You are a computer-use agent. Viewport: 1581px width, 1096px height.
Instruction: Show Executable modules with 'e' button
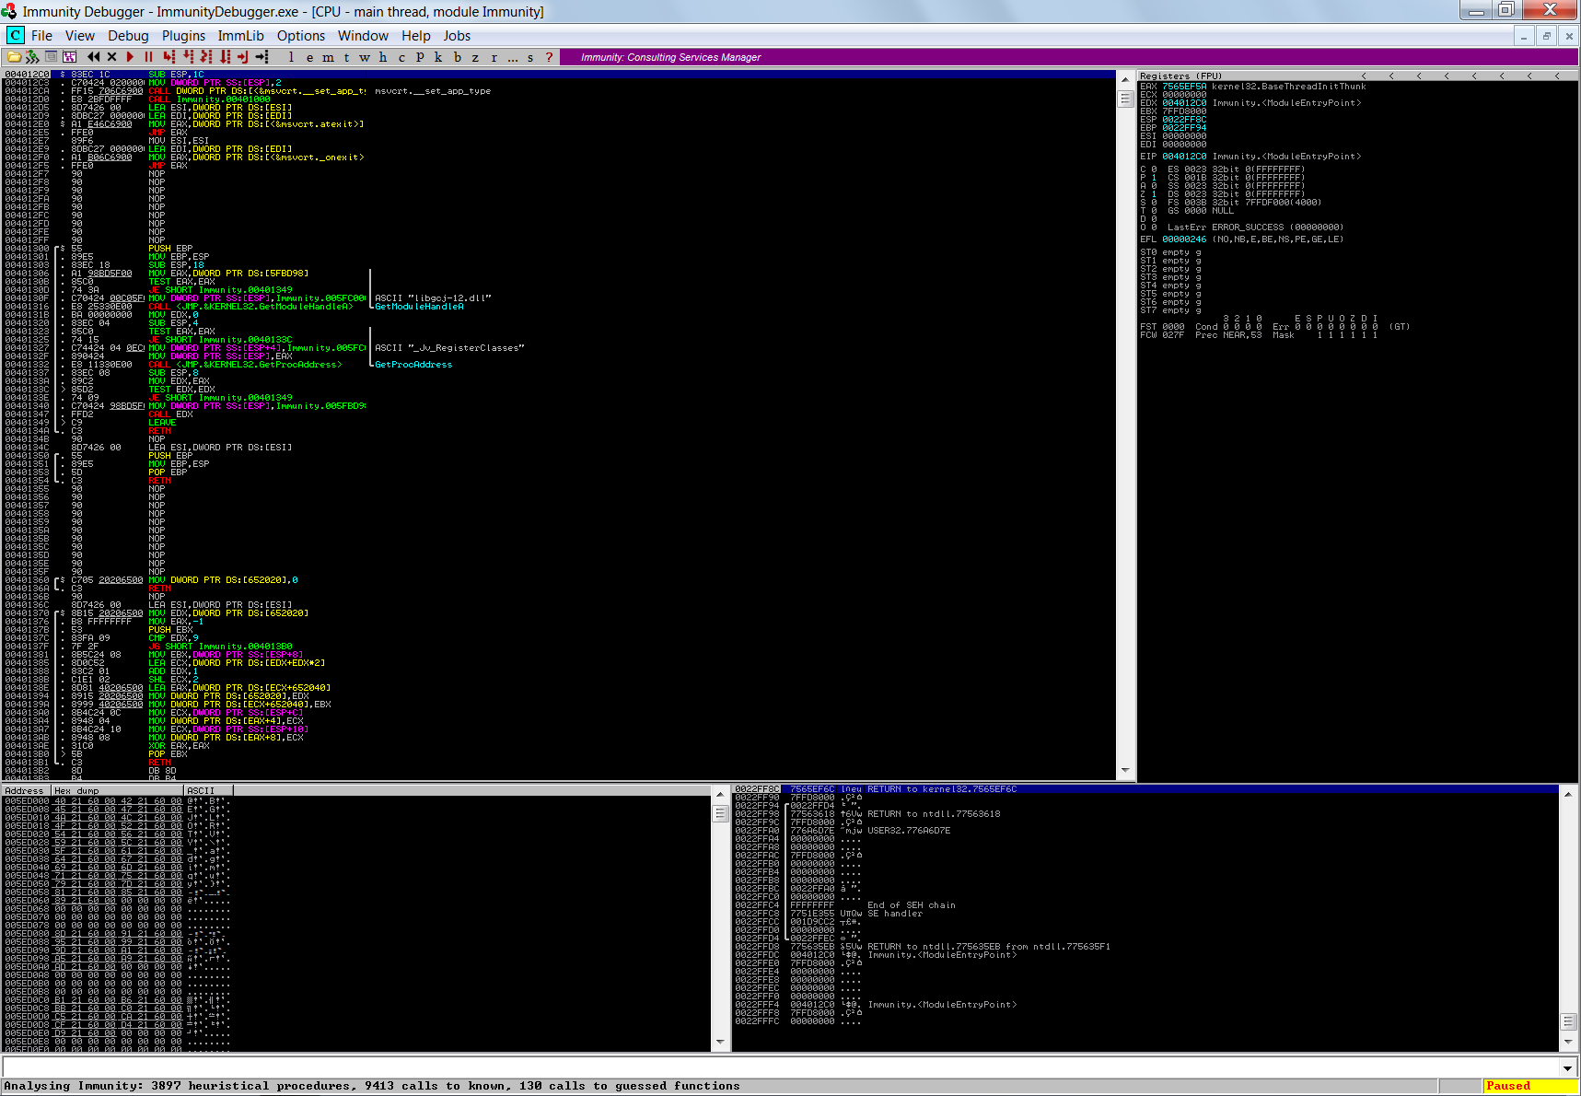point(309,57)
